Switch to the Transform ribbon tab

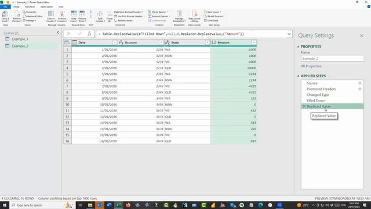(x=30, y=6)
